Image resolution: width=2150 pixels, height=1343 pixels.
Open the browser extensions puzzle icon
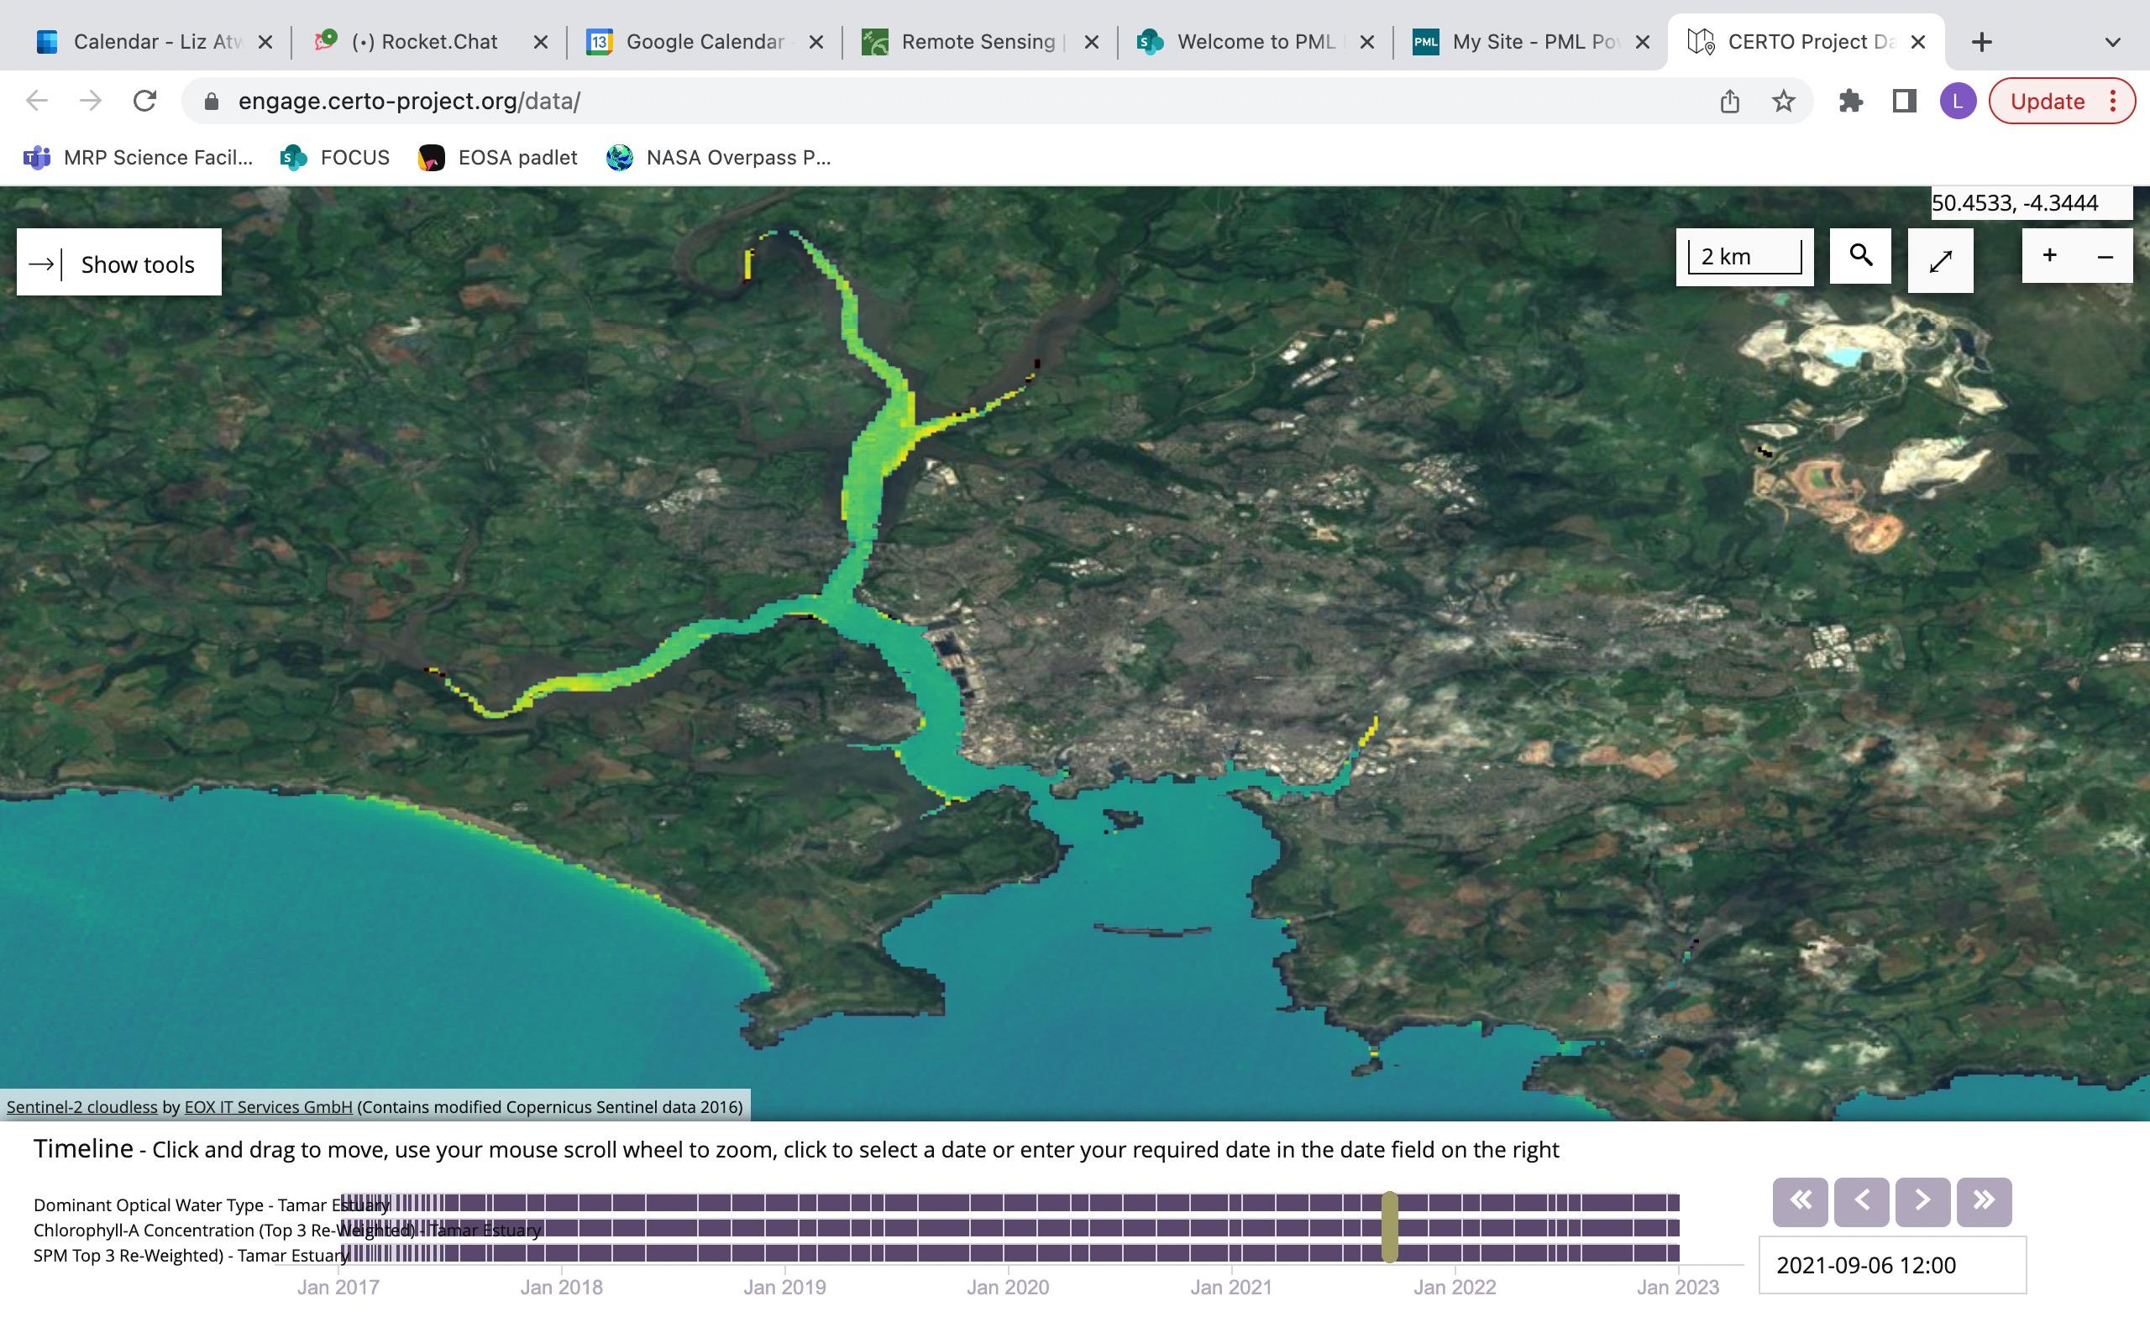[1851, 102]
